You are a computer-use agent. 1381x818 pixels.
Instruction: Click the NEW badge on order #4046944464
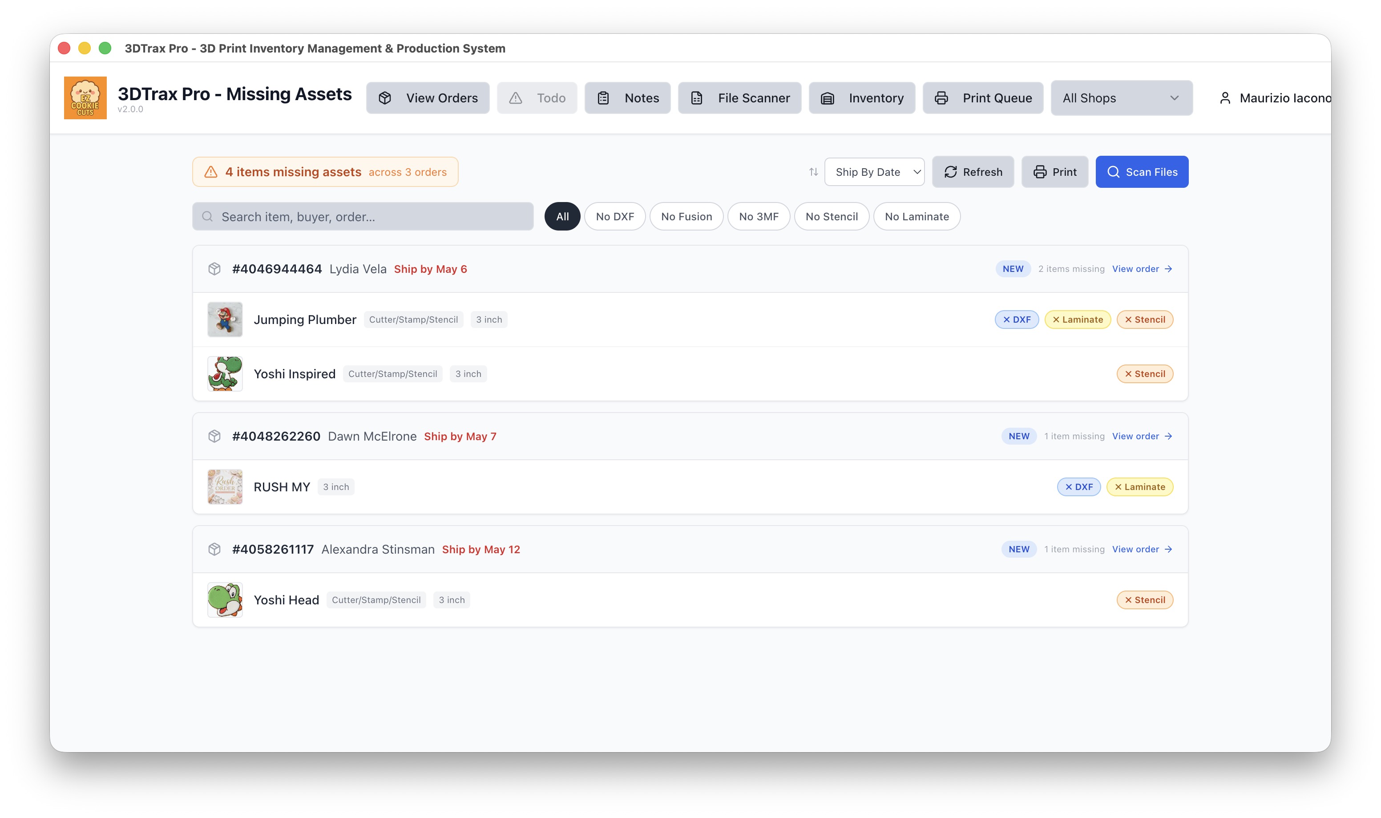(1013, 269)
